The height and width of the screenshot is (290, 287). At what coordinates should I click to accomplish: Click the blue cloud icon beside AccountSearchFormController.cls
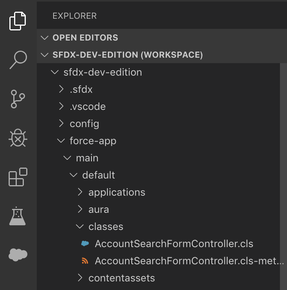[x=85, y=243]
